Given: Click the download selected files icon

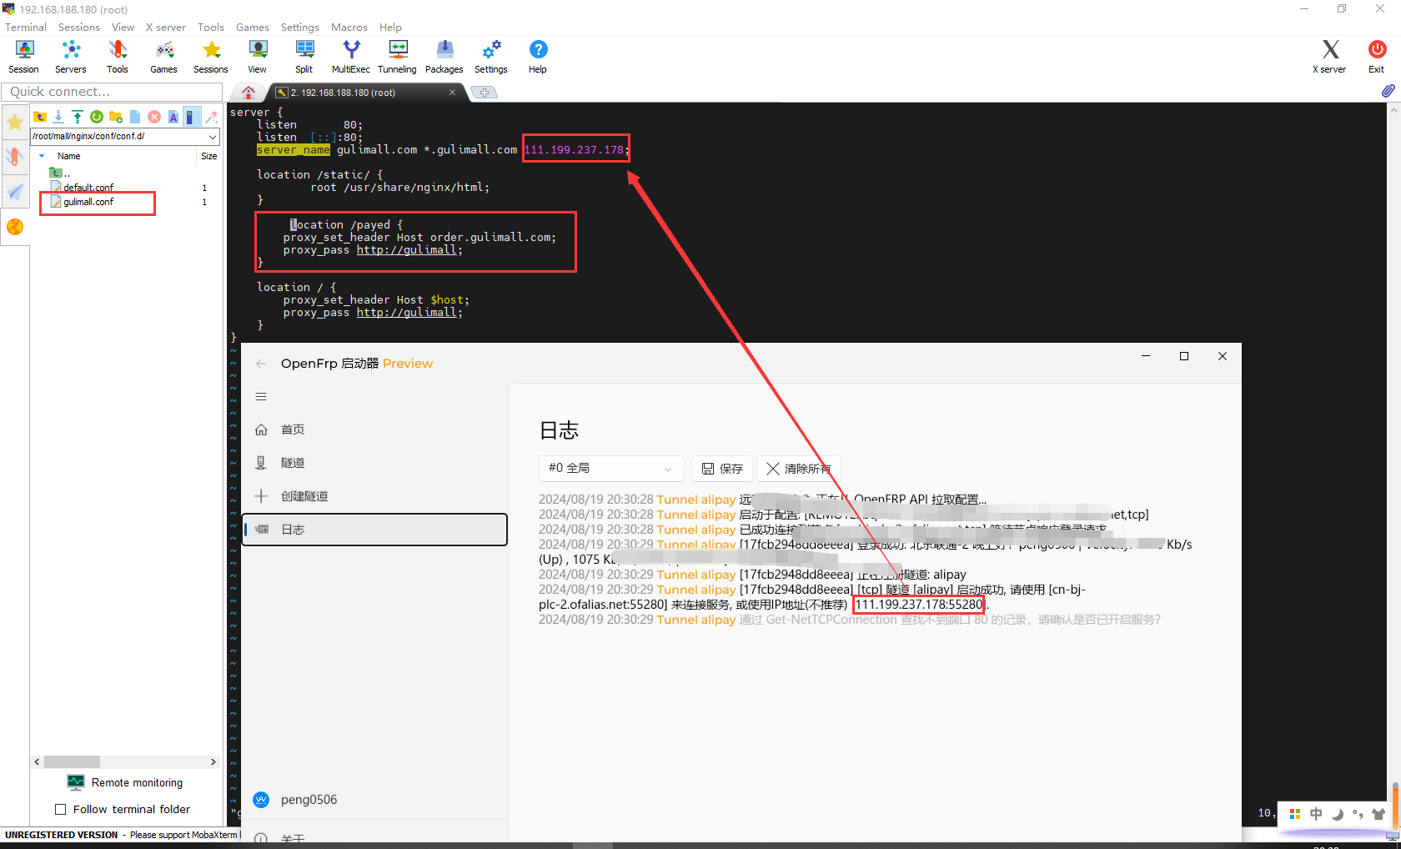Looking at the screenshot, I should point(58,117).
